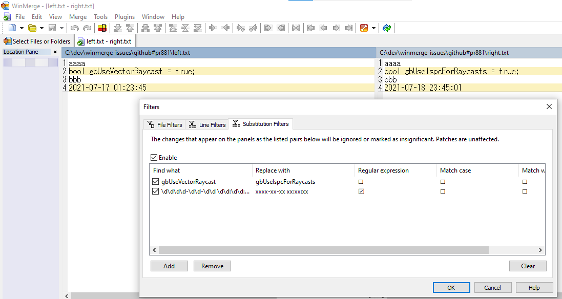Open the Plugins menu

point(124,17)
